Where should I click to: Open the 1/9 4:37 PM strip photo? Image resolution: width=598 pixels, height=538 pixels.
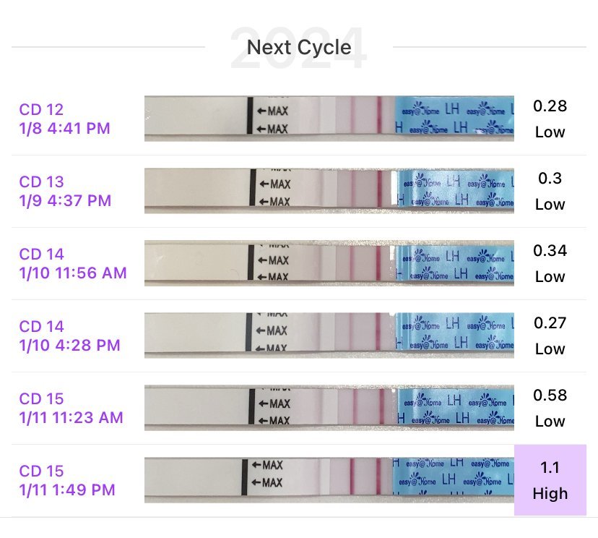coord(329,191)
